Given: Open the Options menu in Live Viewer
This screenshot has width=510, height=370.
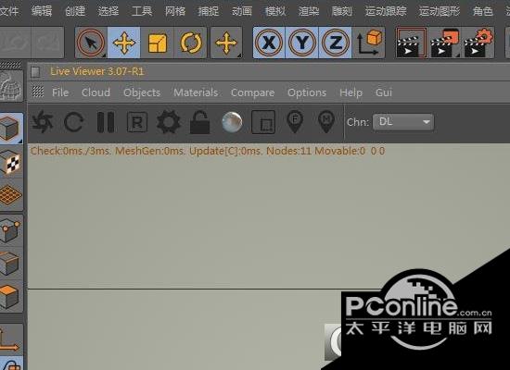Looking at the screenshot, I should pyautogui.click(x=307, y=92).
